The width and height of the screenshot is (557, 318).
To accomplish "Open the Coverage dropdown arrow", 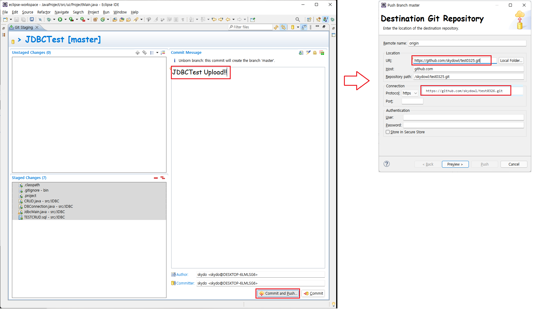I will coord(77,19).
